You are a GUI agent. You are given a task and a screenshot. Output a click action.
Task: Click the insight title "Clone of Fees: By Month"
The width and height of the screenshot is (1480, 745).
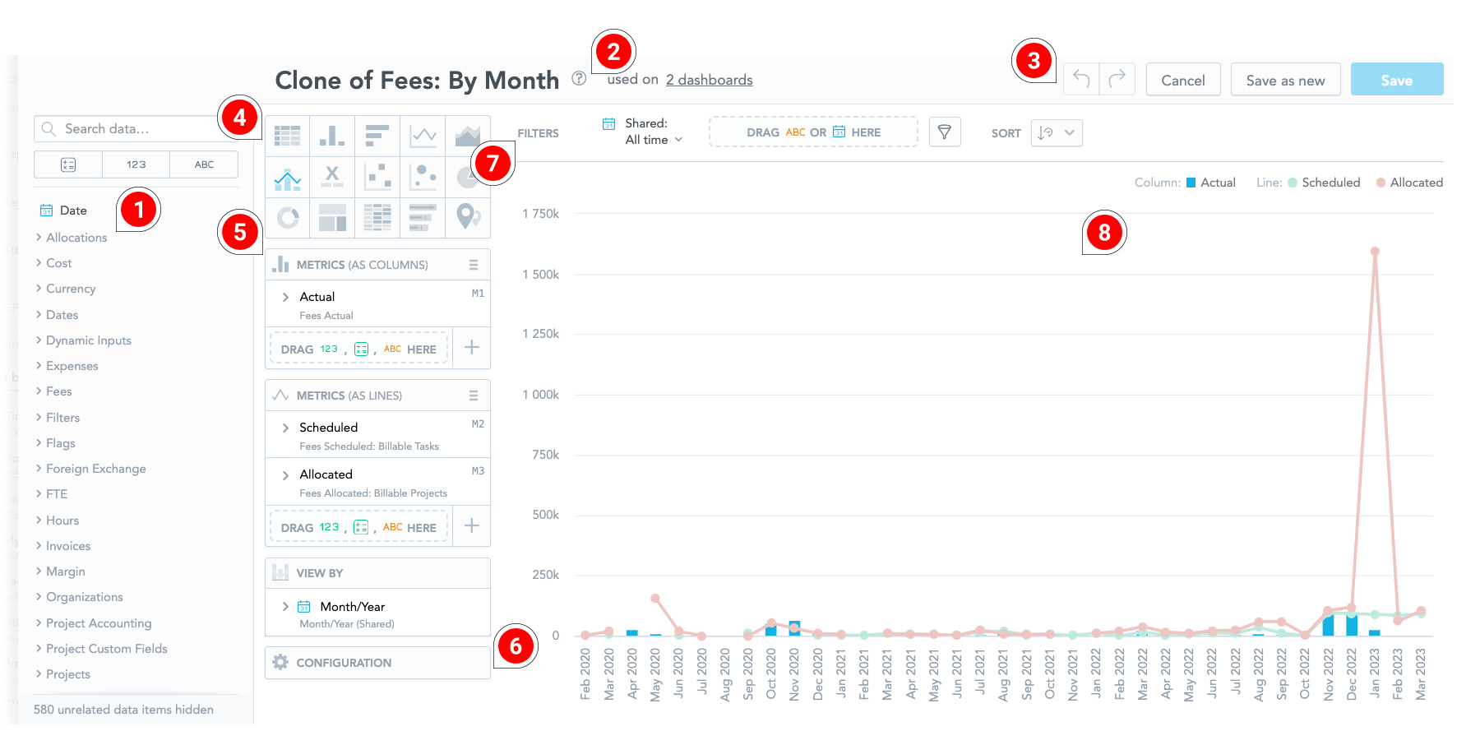tap(417, 80)
